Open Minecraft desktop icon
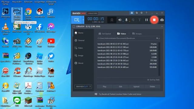The height and width of the screenshot is (109, 194). point(28,102)
